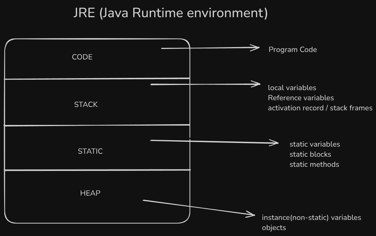The height and width of the screenshot is (236, 376).
Task: Select the 'static blocks' text
Action: coord(310,154)
